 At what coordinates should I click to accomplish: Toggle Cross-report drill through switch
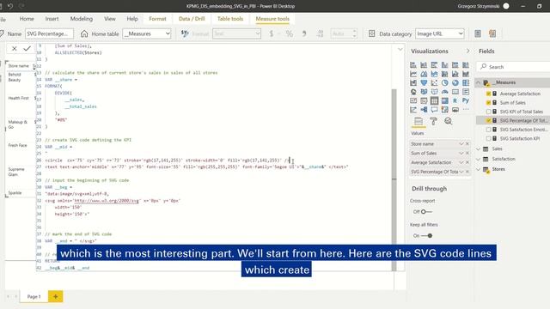[426, 212]
